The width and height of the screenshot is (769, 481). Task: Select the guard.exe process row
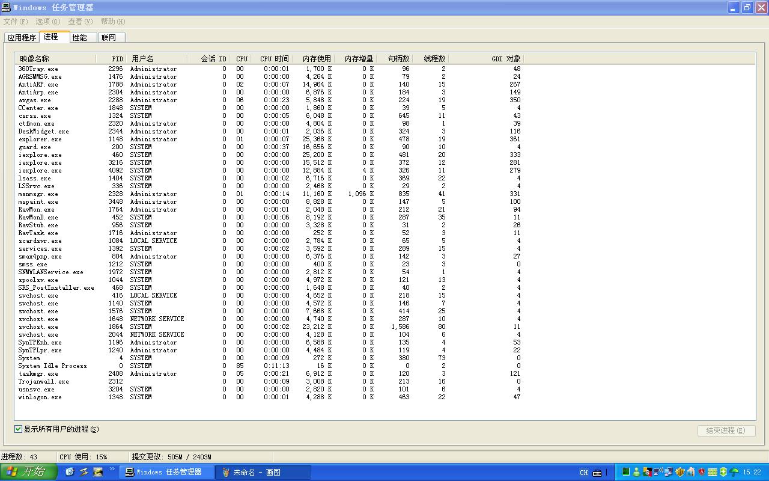pos(269,147)
